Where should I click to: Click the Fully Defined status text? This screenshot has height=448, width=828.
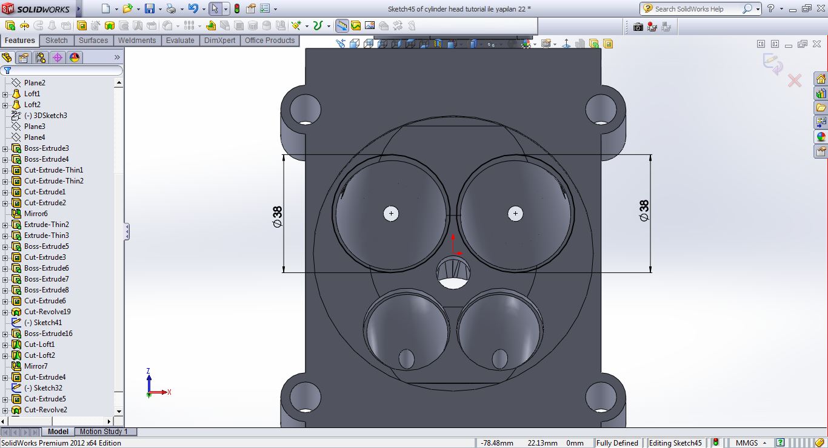(x=617, y=443)
